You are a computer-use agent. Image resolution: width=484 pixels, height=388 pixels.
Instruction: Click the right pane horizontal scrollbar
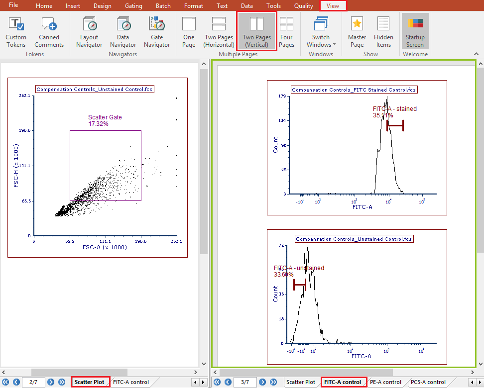coord(306,372)
